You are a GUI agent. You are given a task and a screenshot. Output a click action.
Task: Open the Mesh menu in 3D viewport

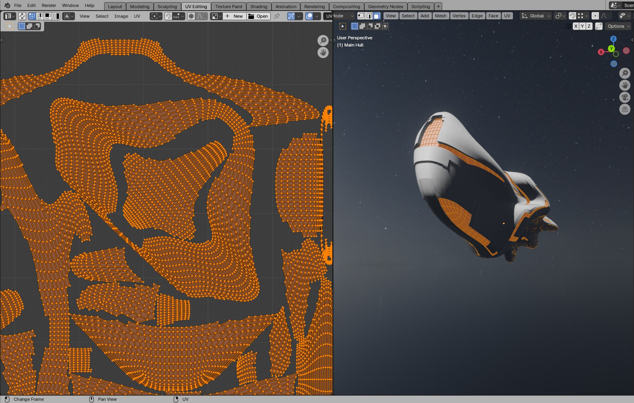440,16
